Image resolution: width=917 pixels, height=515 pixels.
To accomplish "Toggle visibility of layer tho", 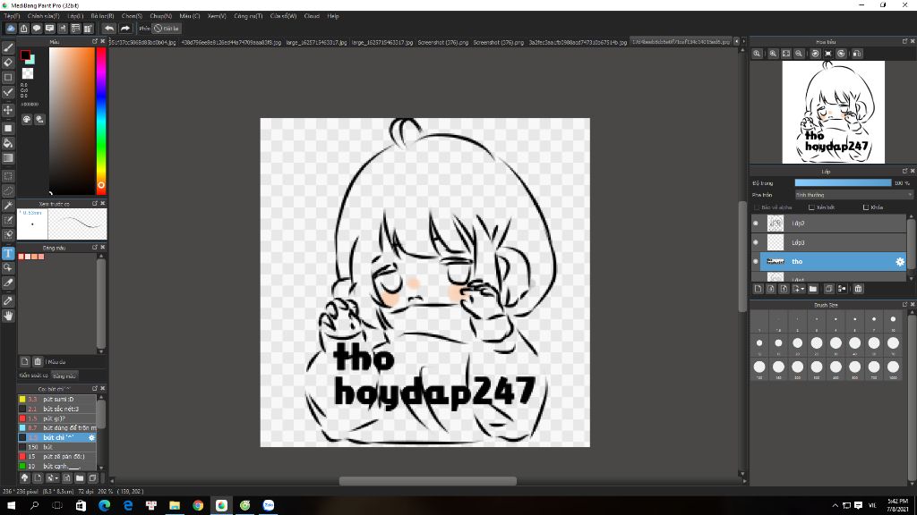I will [x=756, y=262].
